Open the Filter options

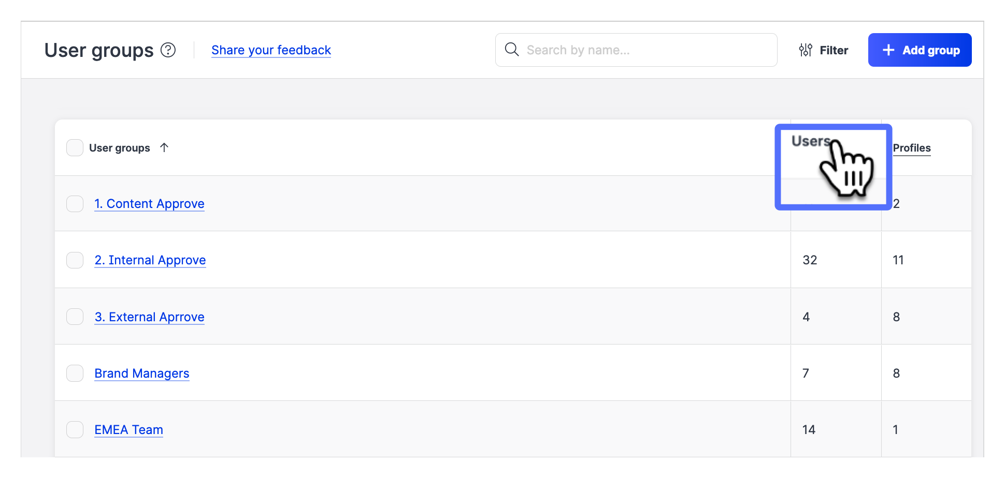click(823, 50)
